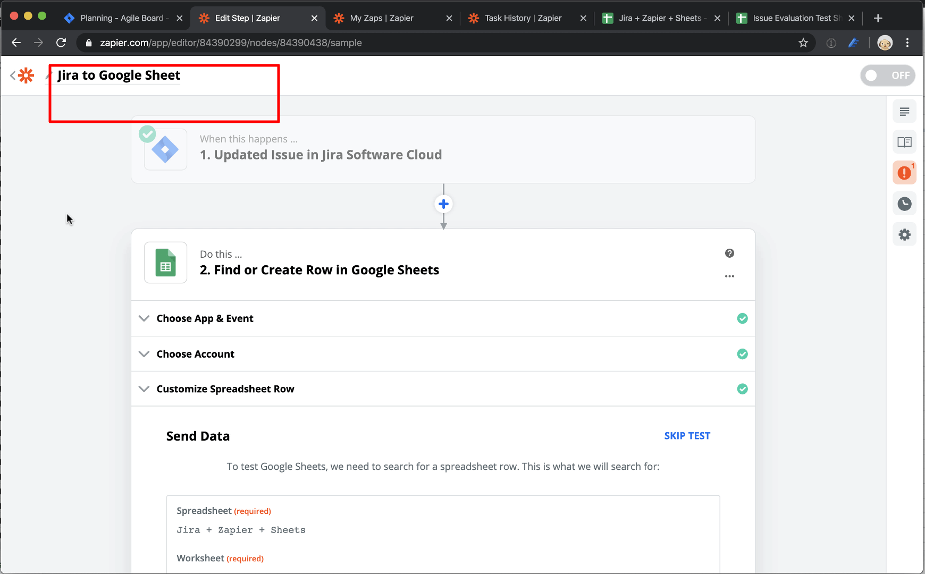This screenshot has height=574, width=925.
Task: Open a new browser tab
Action: [878, 18]
